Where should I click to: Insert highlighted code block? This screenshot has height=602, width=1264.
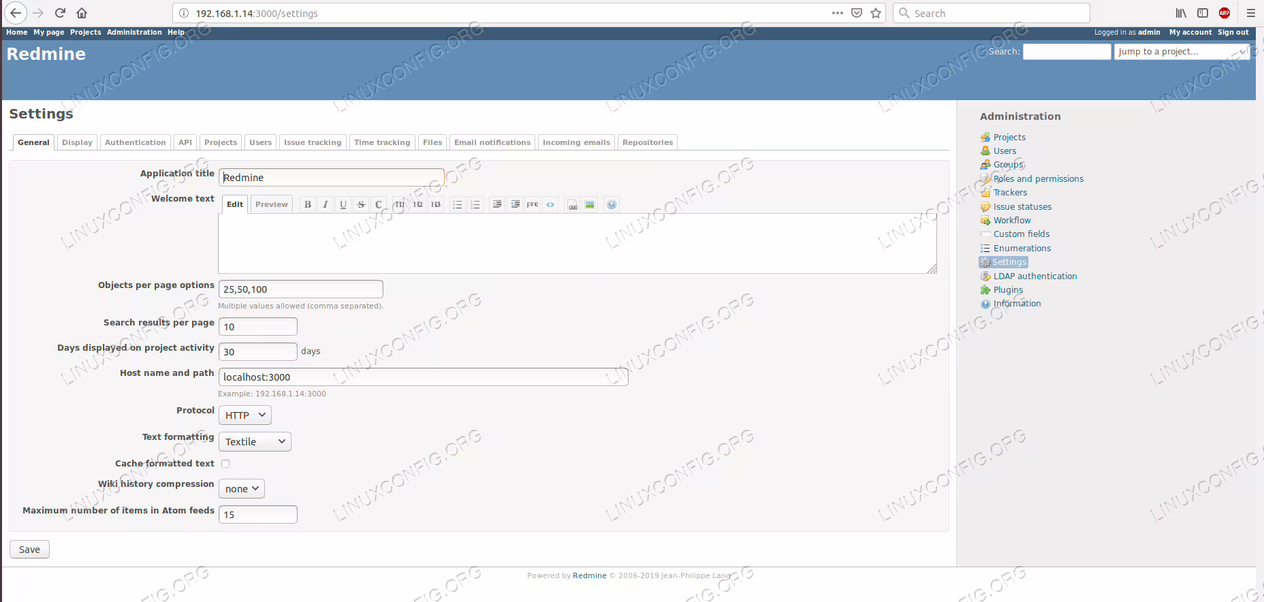click(x=550, y=204)
